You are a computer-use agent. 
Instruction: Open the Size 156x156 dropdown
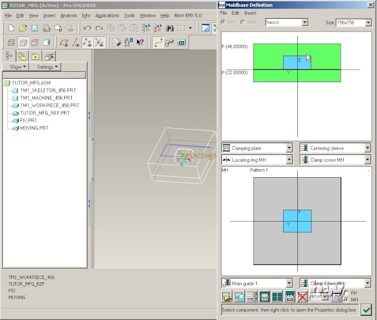coord(369,23)
